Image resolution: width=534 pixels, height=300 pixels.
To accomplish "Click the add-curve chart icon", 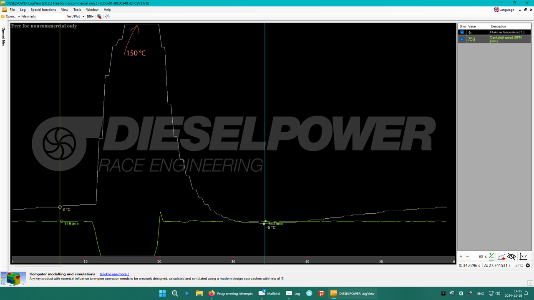I will pyautogui.click(x=501, y=257).
